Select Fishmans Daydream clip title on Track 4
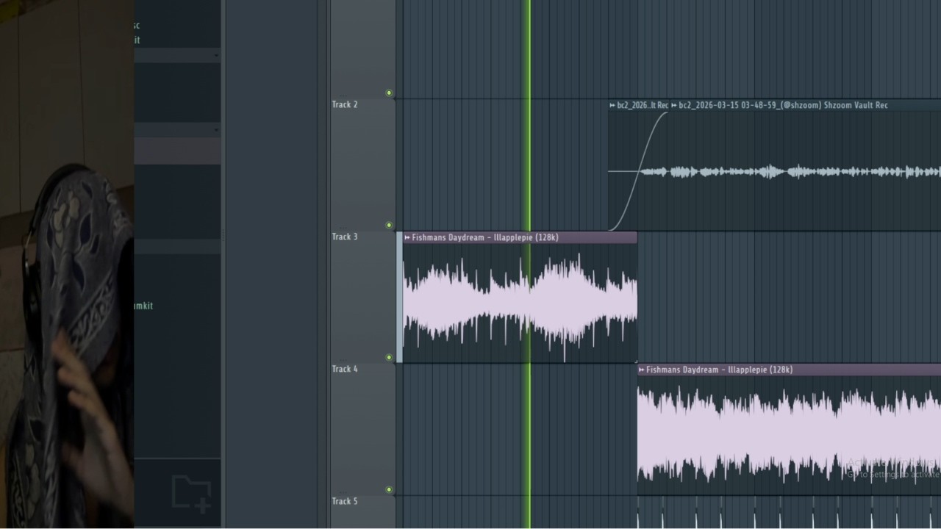The image size is (941, 529). pyautogui.click(x=720, y=370)
